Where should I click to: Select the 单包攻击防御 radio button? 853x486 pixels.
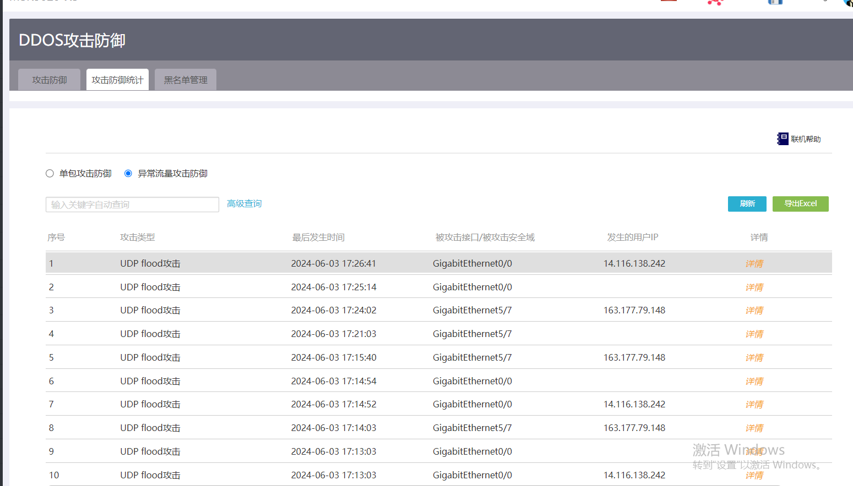coord(50,174)
